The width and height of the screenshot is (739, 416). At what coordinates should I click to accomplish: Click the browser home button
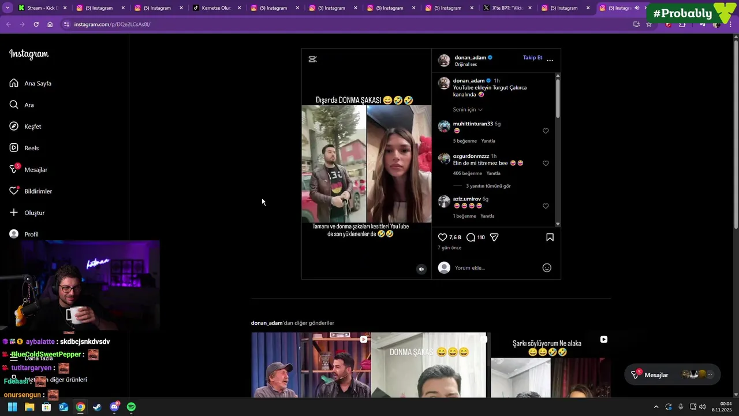coord(50,24)
